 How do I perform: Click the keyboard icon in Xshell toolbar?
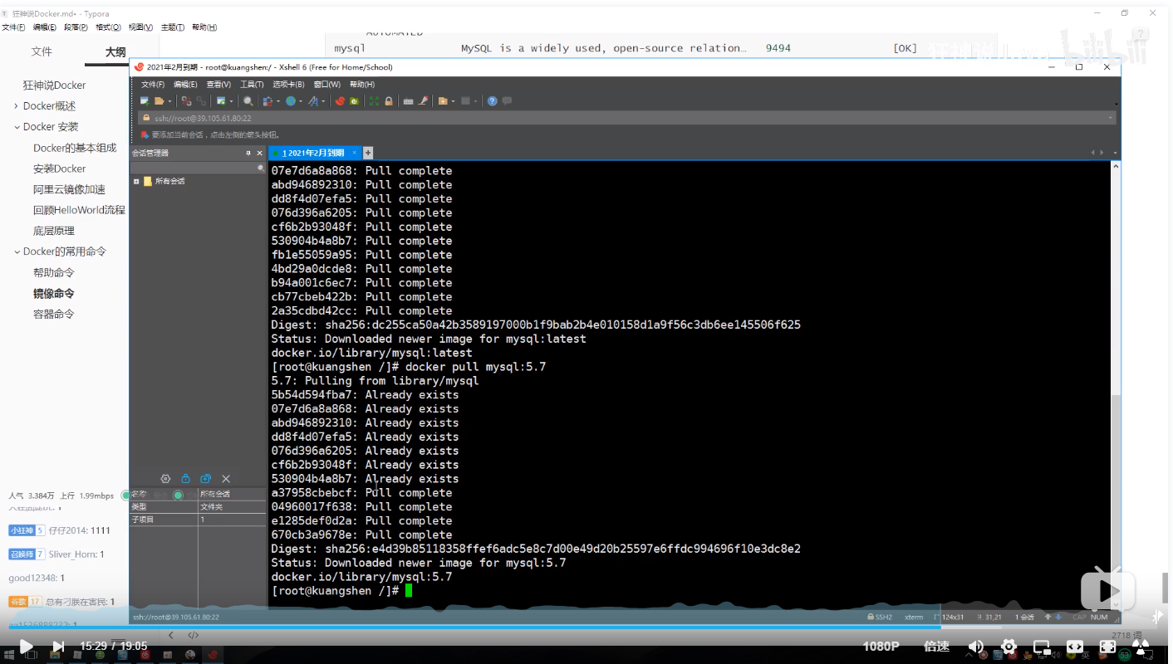pos(408,101)
